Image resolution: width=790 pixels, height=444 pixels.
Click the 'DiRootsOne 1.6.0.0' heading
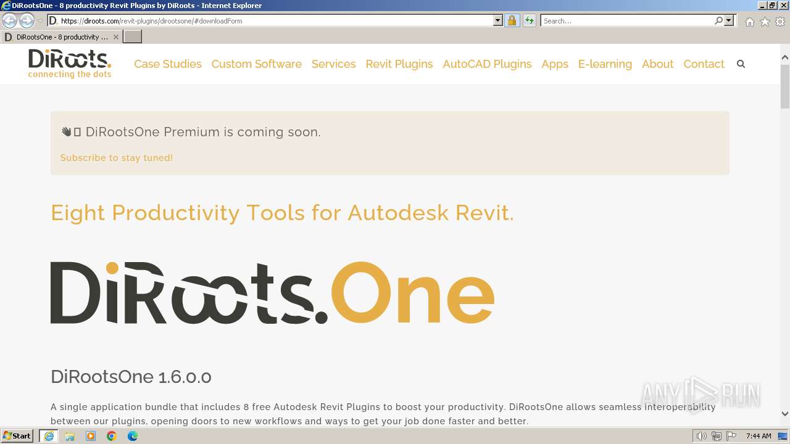(x=131, y=377)
